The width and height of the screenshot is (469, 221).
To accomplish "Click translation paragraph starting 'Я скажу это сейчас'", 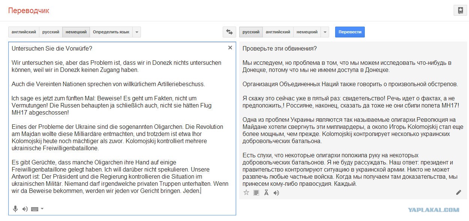I will 351,102.
